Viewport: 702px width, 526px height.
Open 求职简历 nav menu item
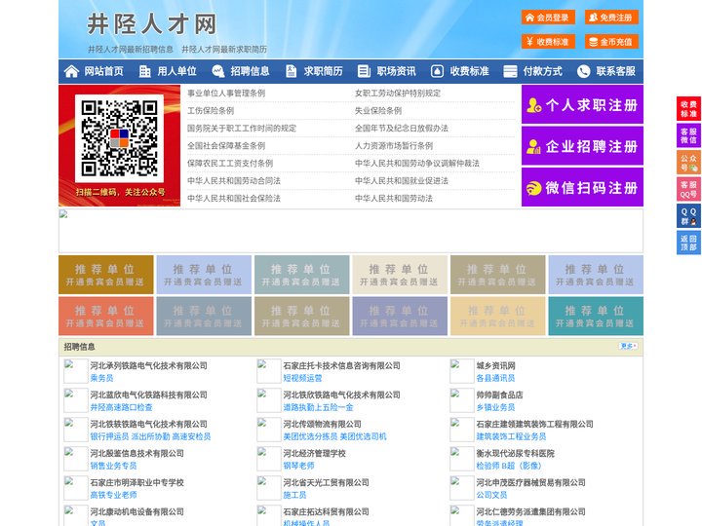pyautogui.click(x=324, y=71)
